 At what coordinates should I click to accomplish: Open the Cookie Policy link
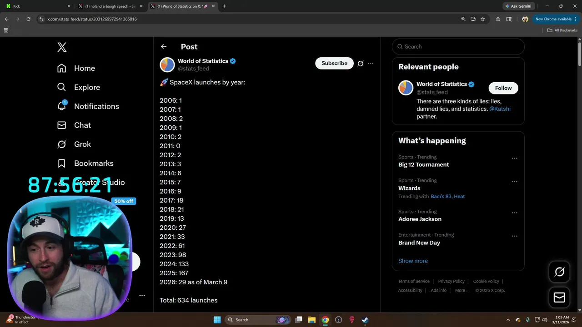pos(486,281)
